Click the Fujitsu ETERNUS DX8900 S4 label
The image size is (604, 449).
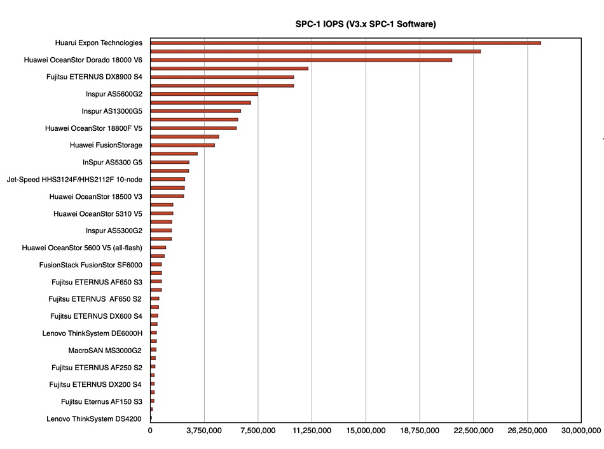pos(94,77)
